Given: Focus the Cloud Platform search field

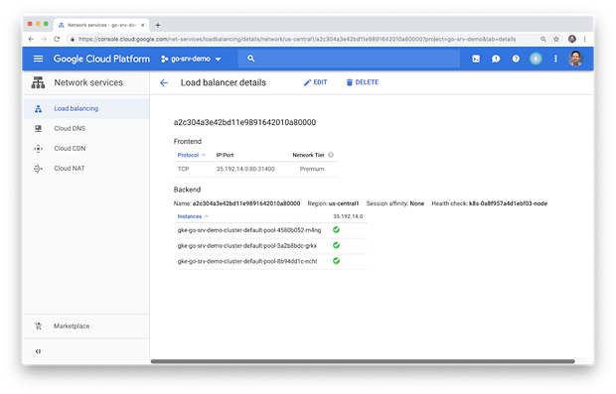Looking at the screenshot, I should click(349, 59).
